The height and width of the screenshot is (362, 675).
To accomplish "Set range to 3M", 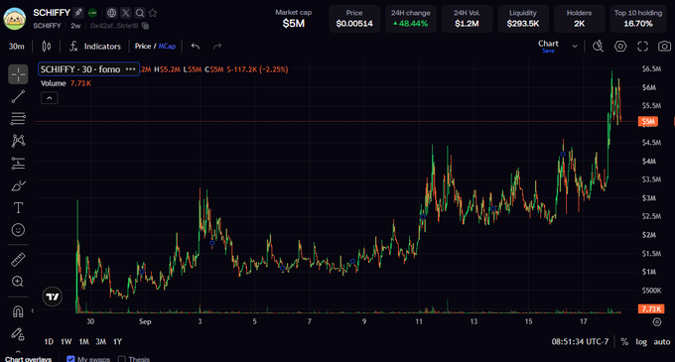I will click(x=100, y=342).
